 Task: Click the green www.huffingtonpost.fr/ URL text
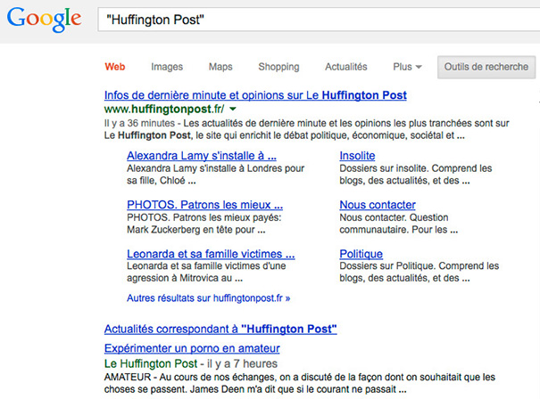tap(164, 110)
